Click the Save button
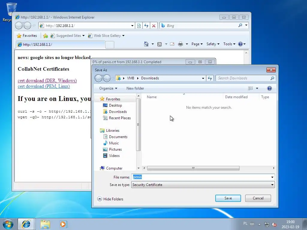 tap(228, 198)
